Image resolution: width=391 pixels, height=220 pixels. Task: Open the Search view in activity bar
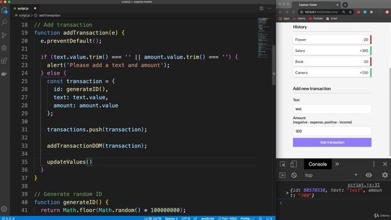coord(4,23)
